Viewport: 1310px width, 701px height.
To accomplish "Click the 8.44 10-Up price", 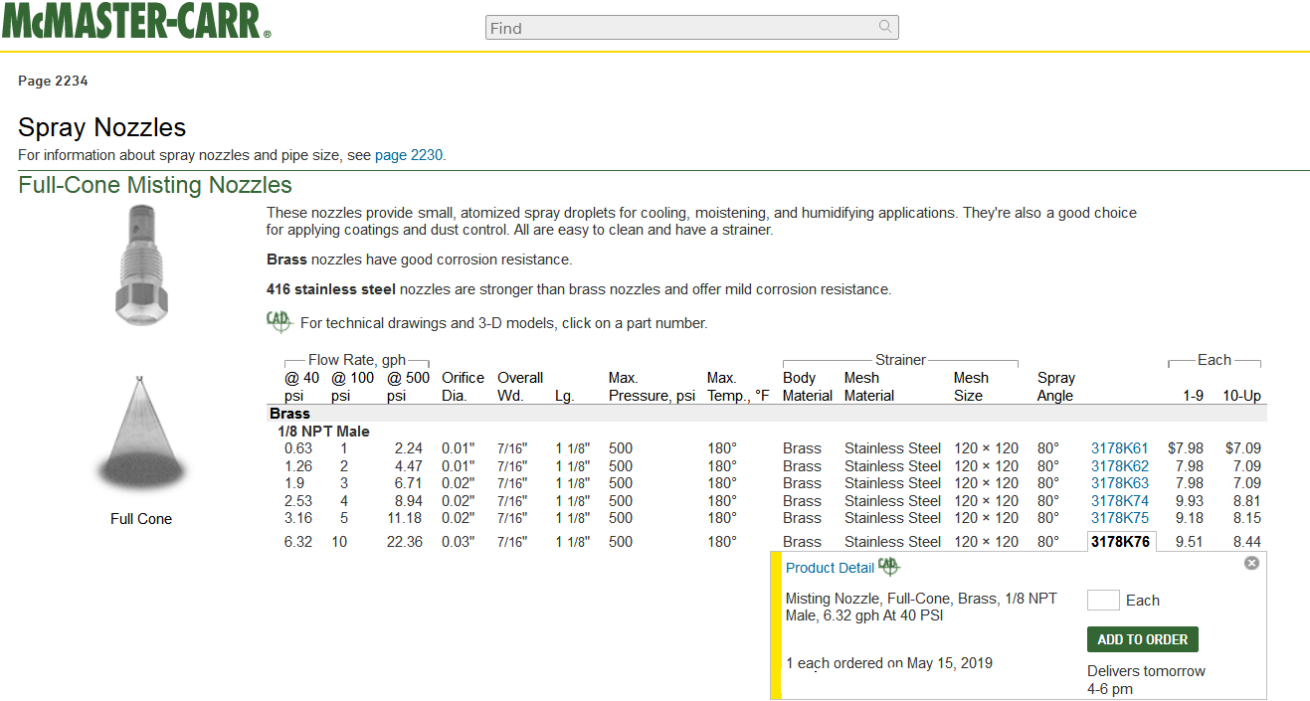I will point(1247,542).
